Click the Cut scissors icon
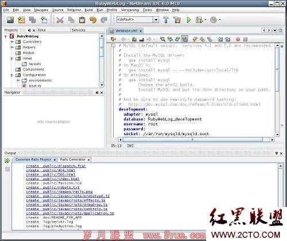This screenshot has height=241, width=287. pyautogui.click(x=60, y=20)
